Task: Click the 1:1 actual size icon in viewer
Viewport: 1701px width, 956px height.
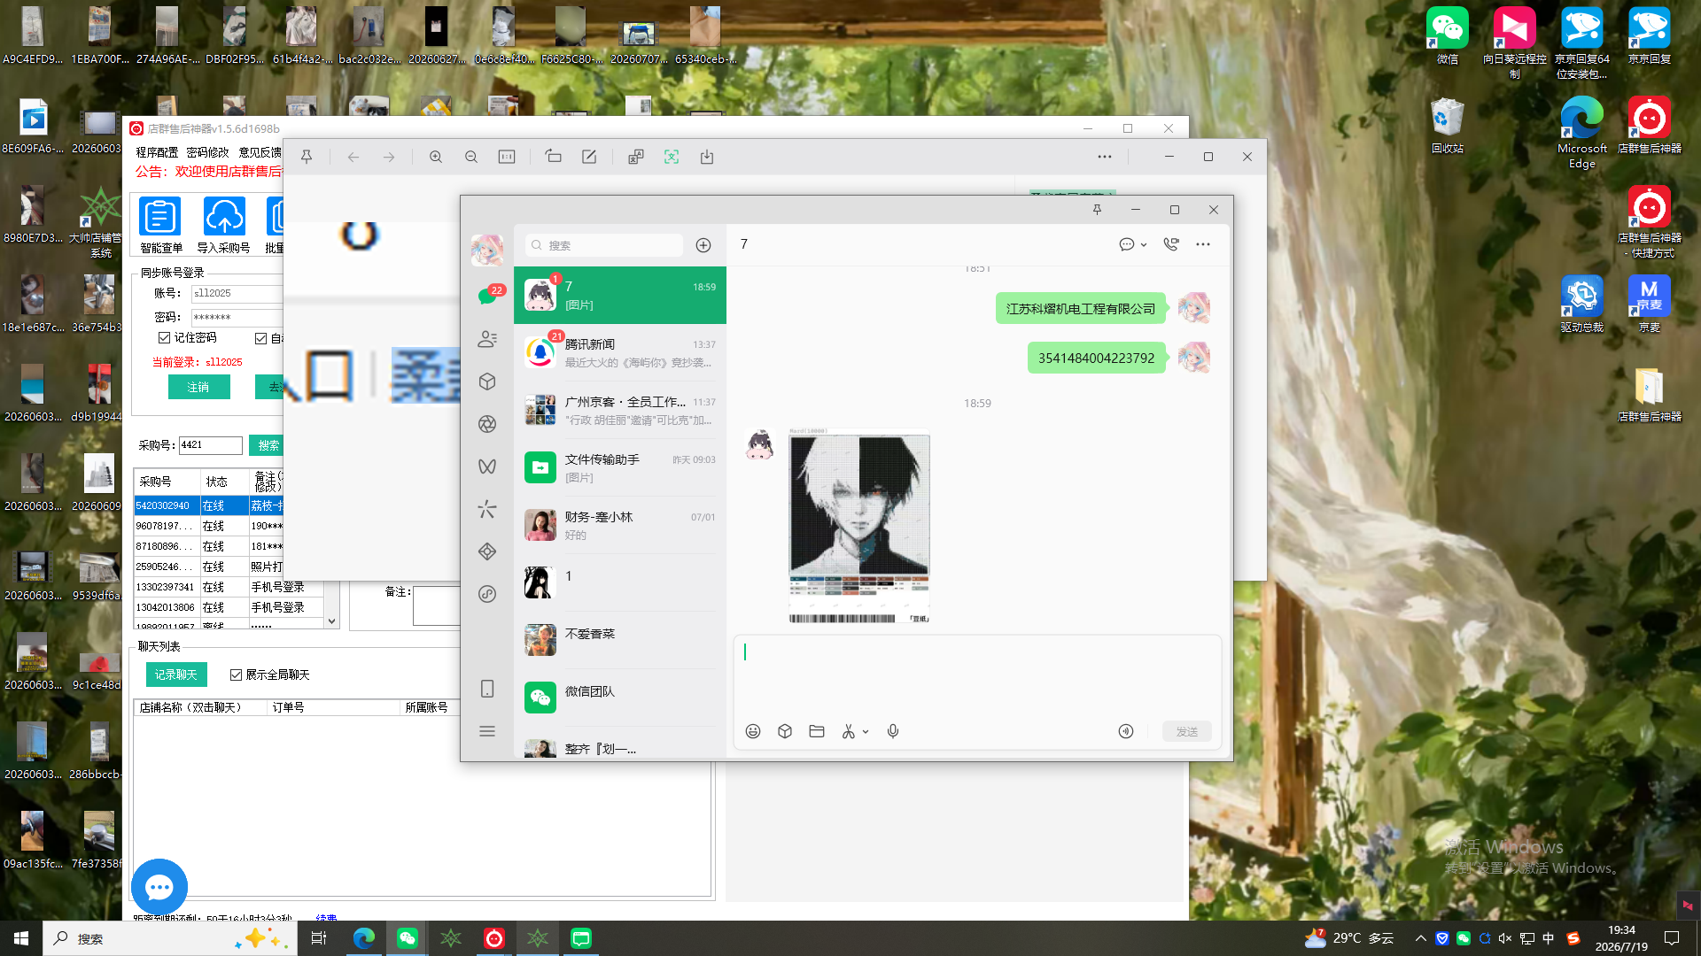Action: click(x=507, y=157)
